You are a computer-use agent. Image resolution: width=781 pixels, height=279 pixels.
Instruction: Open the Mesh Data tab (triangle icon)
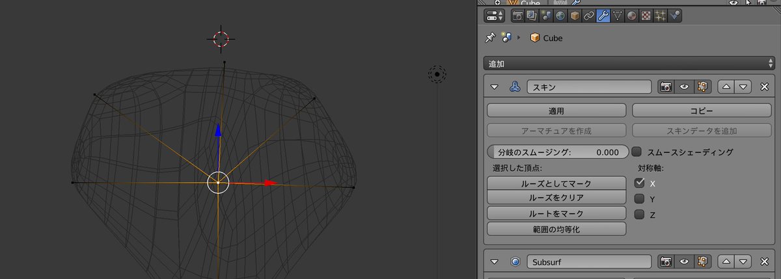pyautogui.click(x=618, y=16)
